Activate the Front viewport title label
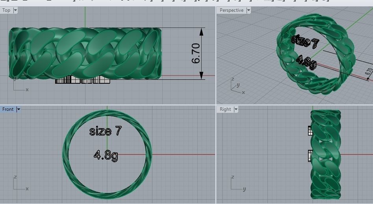373x204 pixels. 8,109
